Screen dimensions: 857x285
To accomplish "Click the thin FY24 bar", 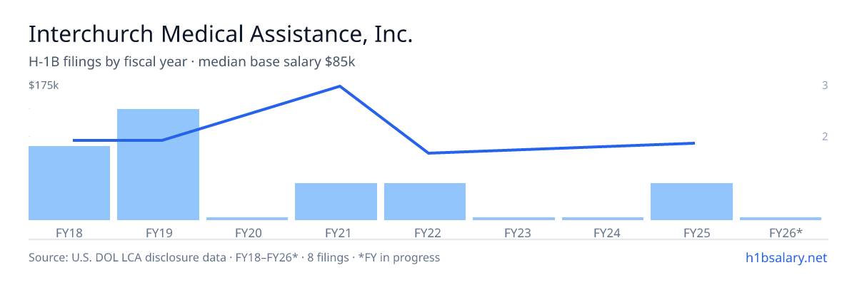I will tap(603, 219).
